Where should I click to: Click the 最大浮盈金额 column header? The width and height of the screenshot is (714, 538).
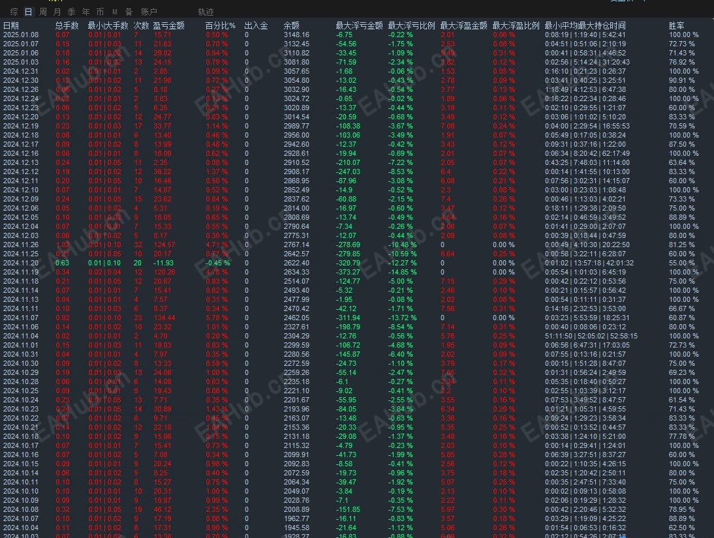[x=463, y=25]
